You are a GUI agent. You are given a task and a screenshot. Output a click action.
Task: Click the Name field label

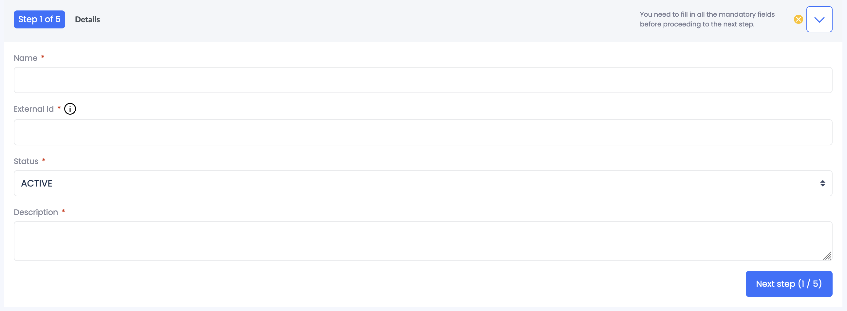coord(26,58)
